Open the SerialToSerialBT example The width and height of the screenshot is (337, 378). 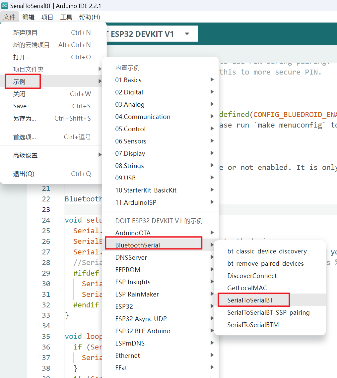[270, 300]
